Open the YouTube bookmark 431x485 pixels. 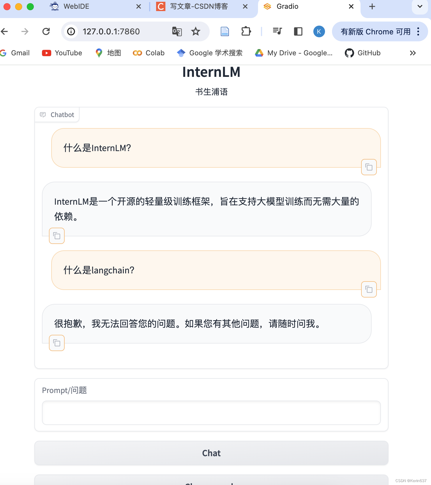tap(62, 53)
